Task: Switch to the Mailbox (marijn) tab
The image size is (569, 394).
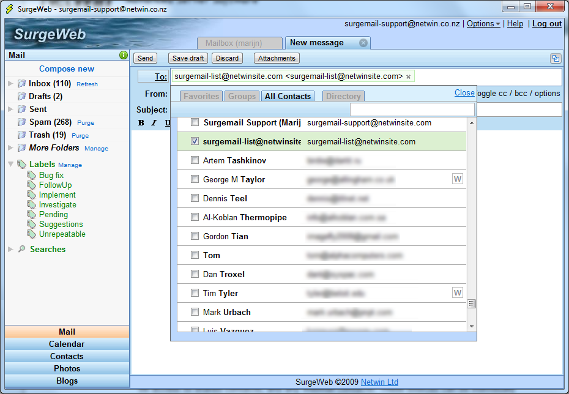Action: click(x=240, y=43)
